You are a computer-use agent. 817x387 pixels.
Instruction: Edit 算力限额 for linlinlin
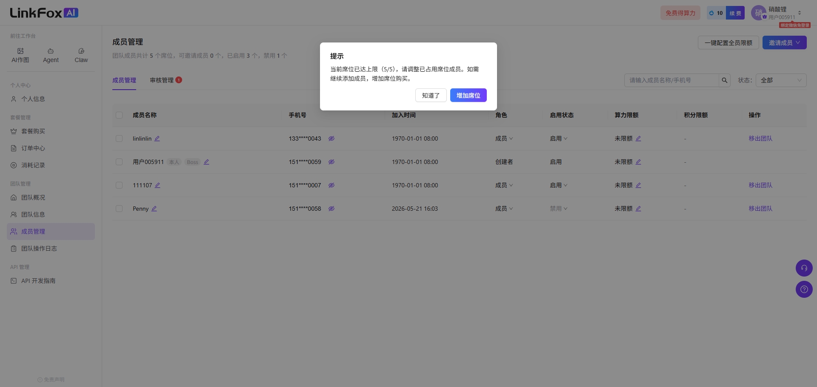point(638,138)
